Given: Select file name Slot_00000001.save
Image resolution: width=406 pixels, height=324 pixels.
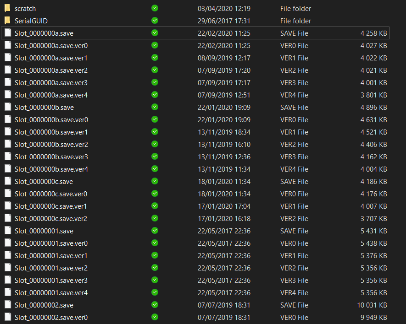Looking at the screenshot, I should [x=44, y=231].
